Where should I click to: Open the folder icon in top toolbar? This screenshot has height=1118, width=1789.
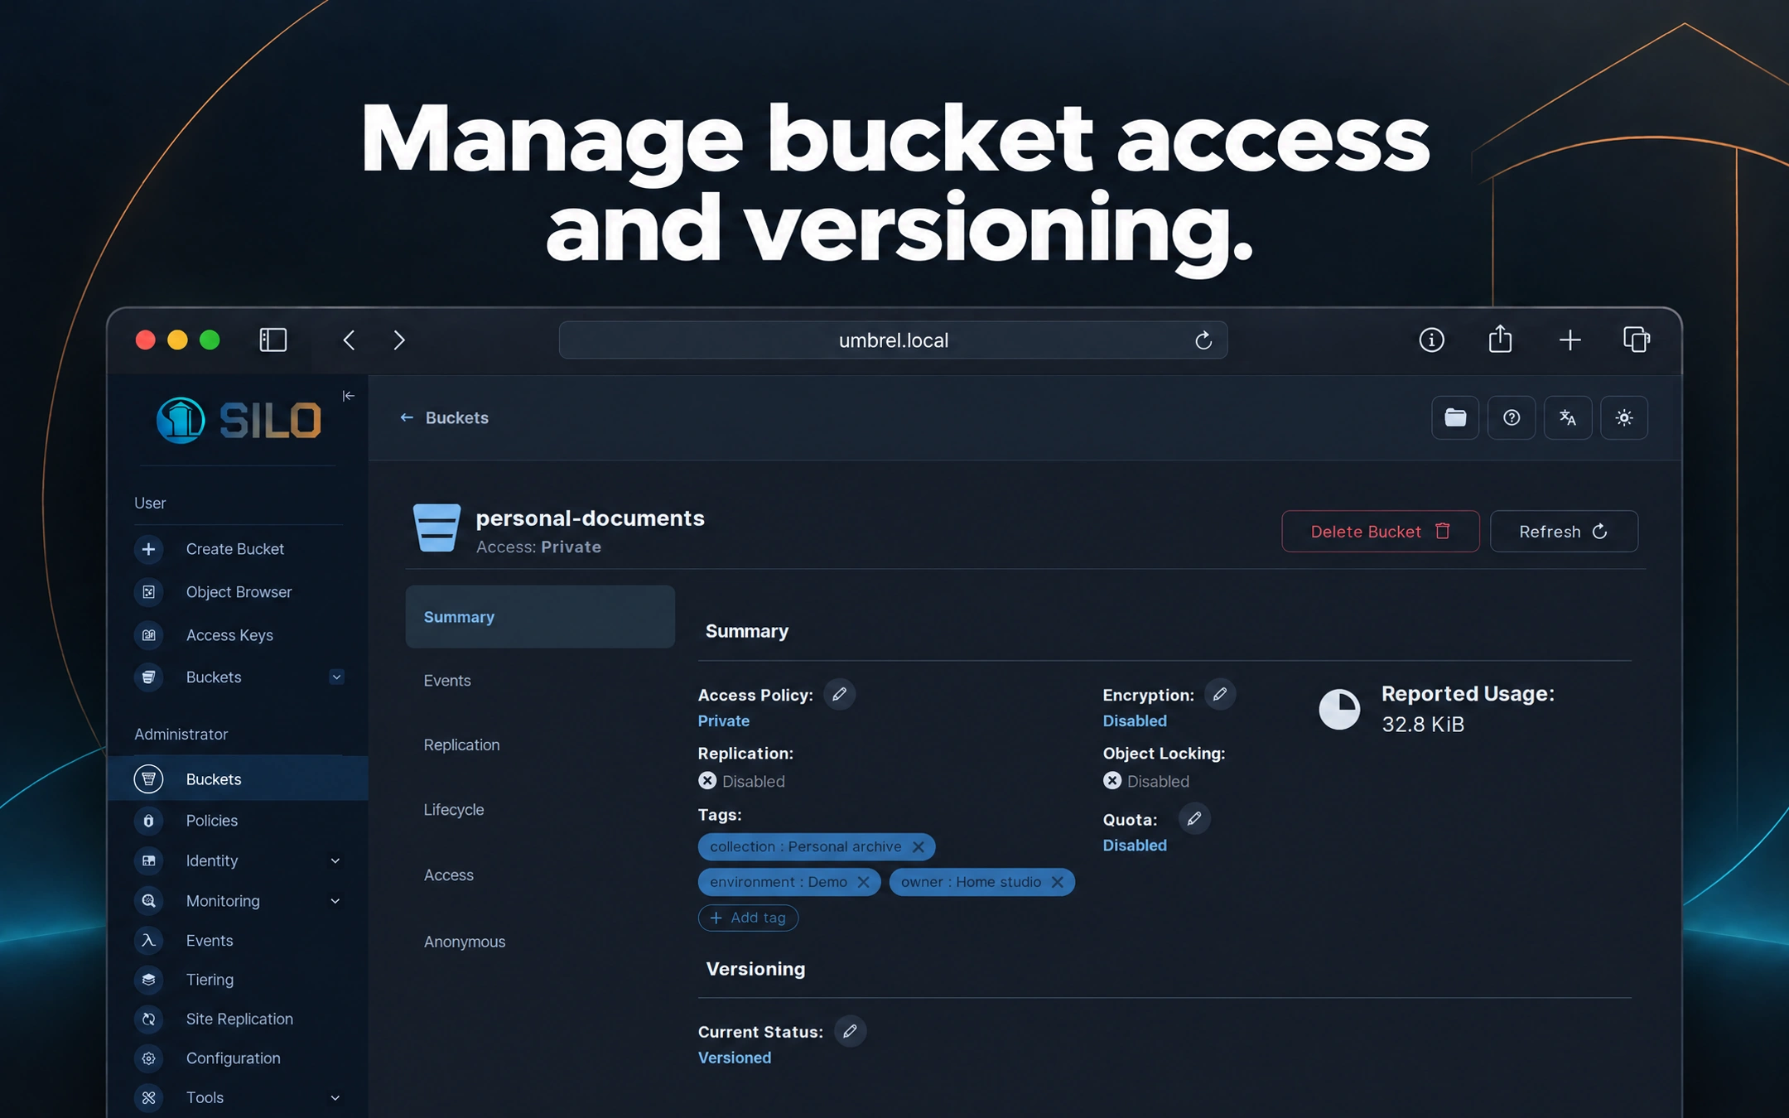(1455, 417)
